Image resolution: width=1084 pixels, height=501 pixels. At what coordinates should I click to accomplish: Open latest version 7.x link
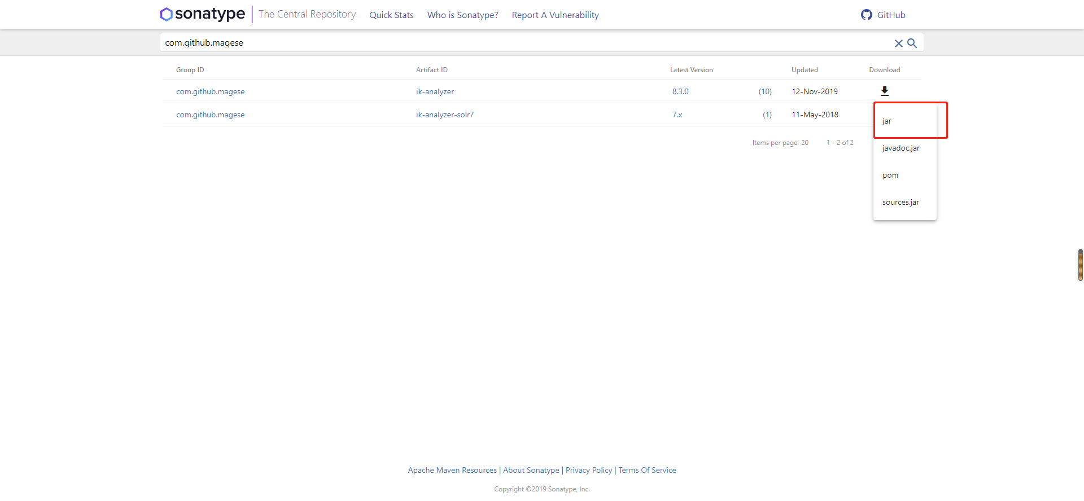coord(677,115)
